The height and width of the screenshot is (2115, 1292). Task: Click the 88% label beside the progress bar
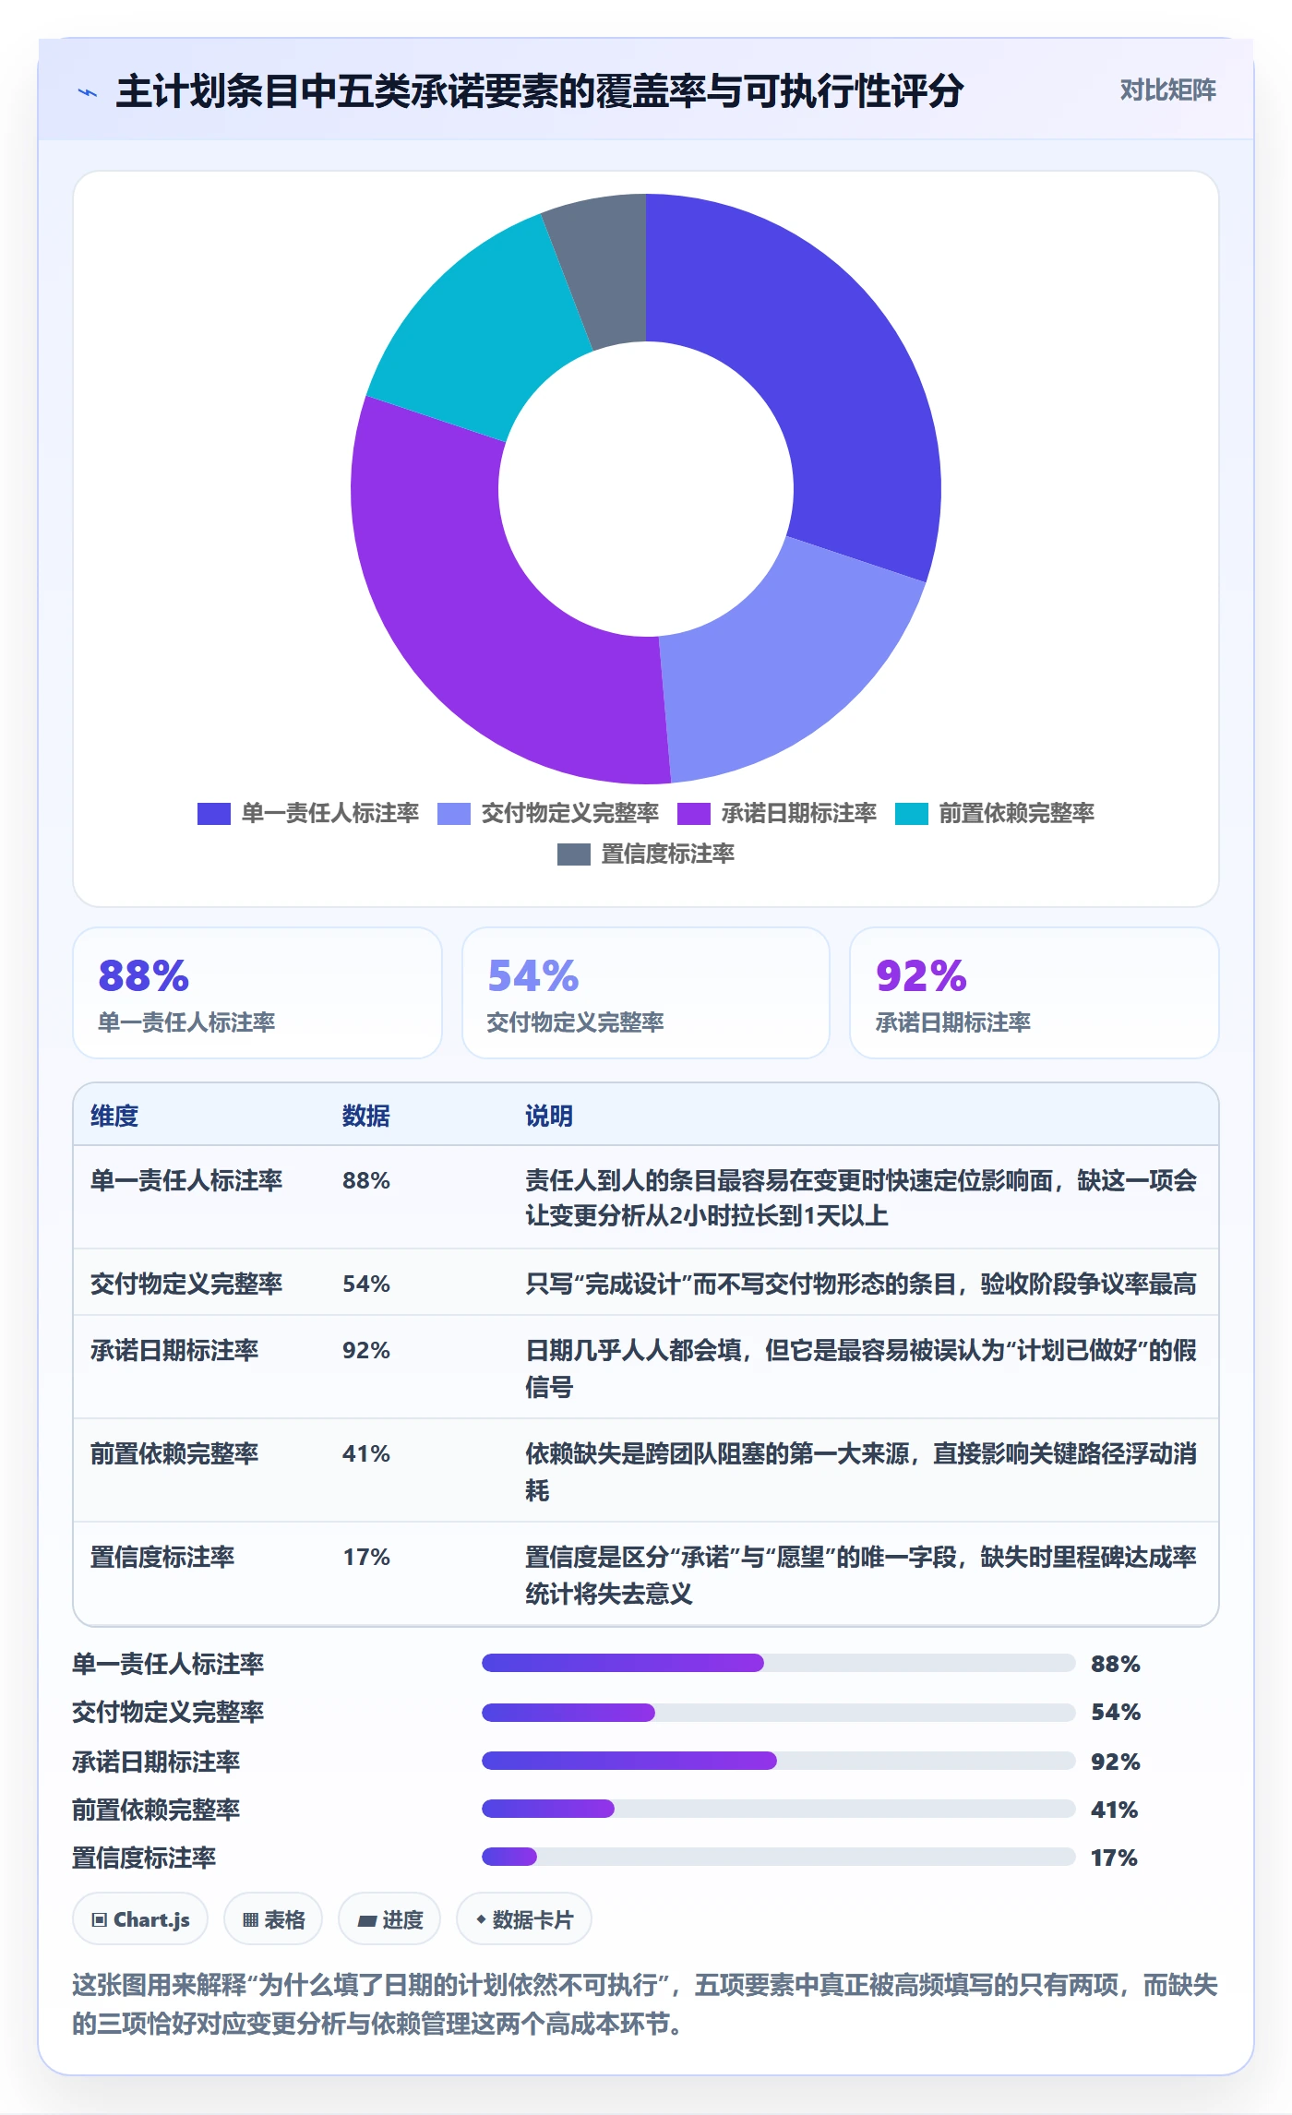1116,1664
